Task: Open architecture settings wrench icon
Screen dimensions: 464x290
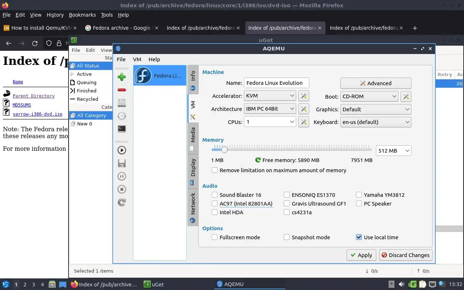Action: pos(303,109)
